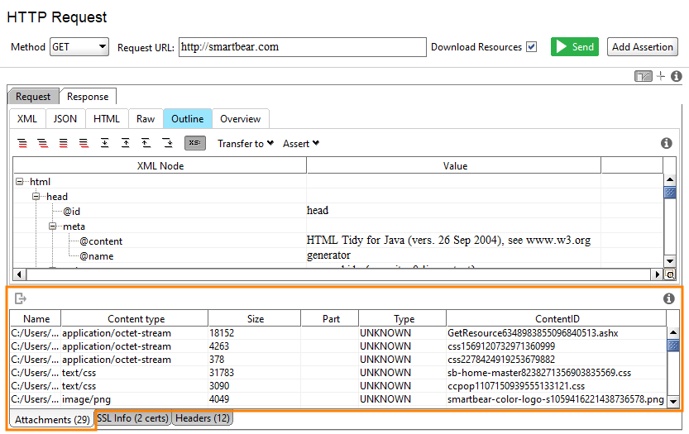The width and height of the screenshot is (689, 434).
Task: Click the outline horizontal scroll-right arrow
Action: pos(657,274)
